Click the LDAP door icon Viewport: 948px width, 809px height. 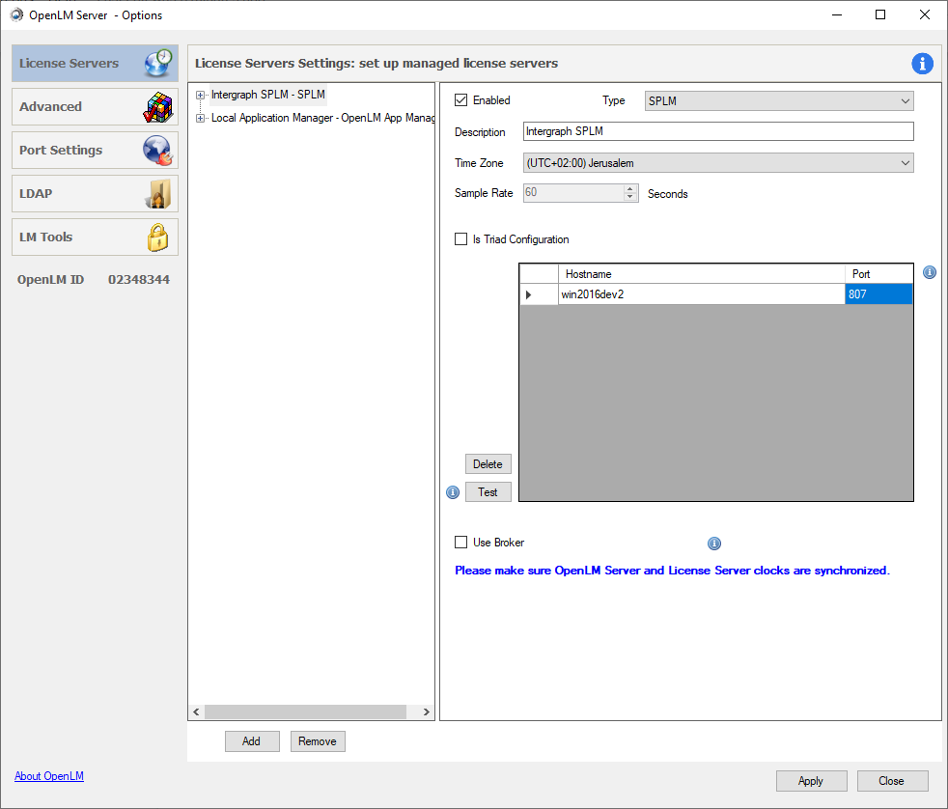[156, 194]
